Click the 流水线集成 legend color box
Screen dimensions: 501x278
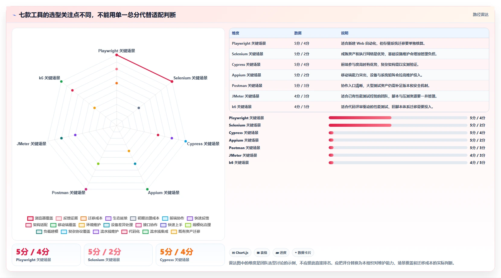tap(145, 232)
